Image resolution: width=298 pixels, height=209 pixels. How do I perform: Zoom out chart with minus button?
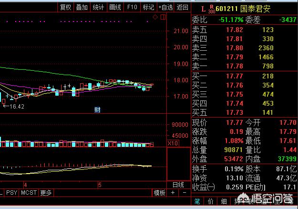coord(184,193)
